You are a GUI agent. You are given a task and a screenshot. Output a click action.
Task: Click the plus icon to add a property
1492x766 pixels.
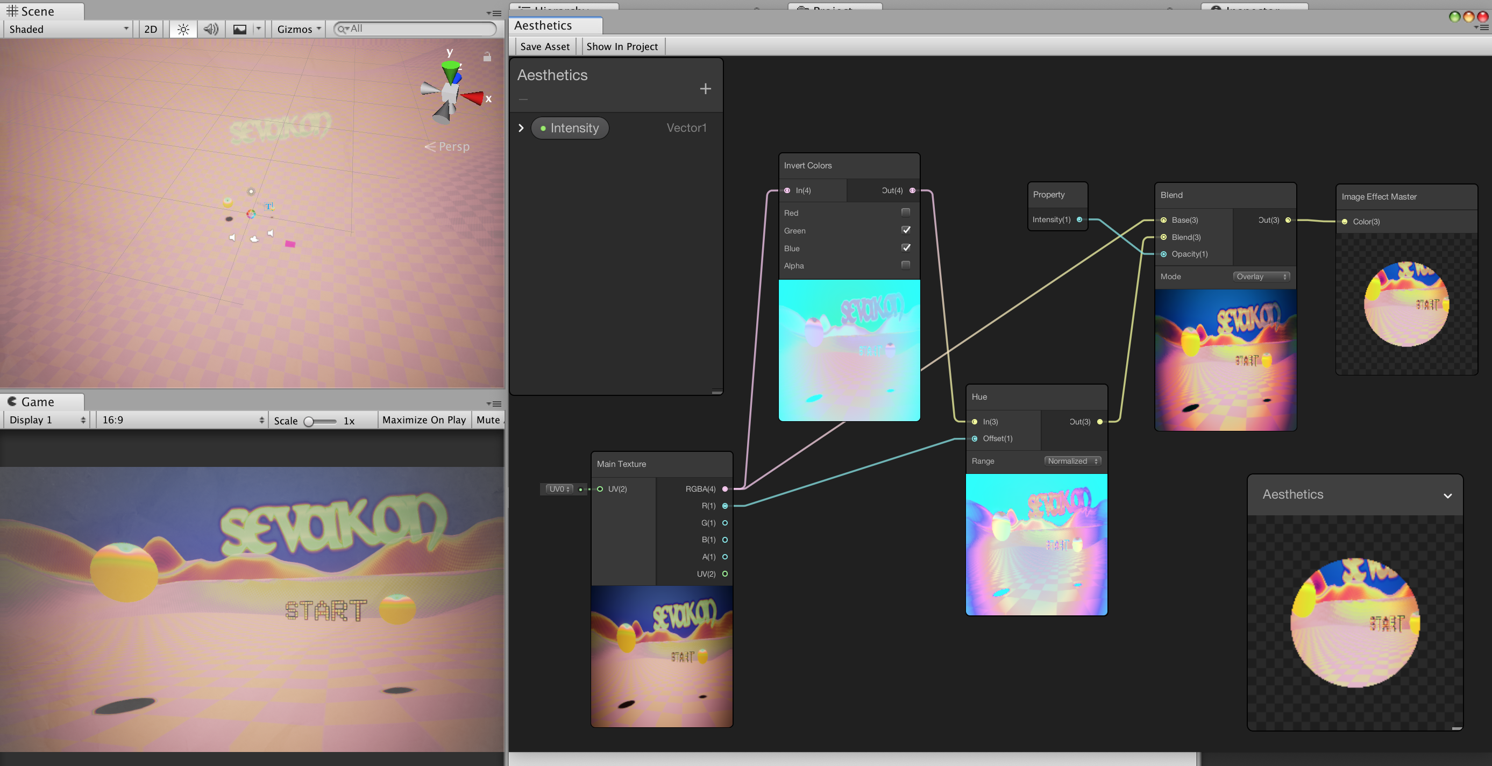[705, 89]
